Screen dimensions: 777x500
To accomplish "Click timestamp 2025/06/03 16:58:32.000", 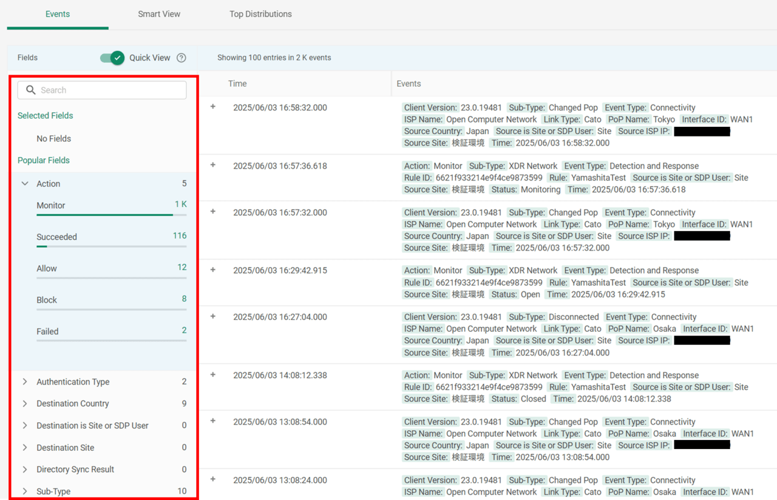I will (280, 107).
